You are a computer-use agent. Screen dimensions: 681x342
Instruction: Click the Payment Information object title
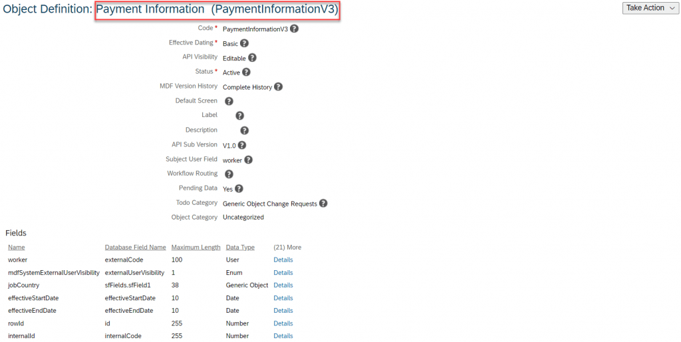pos(217,9)
